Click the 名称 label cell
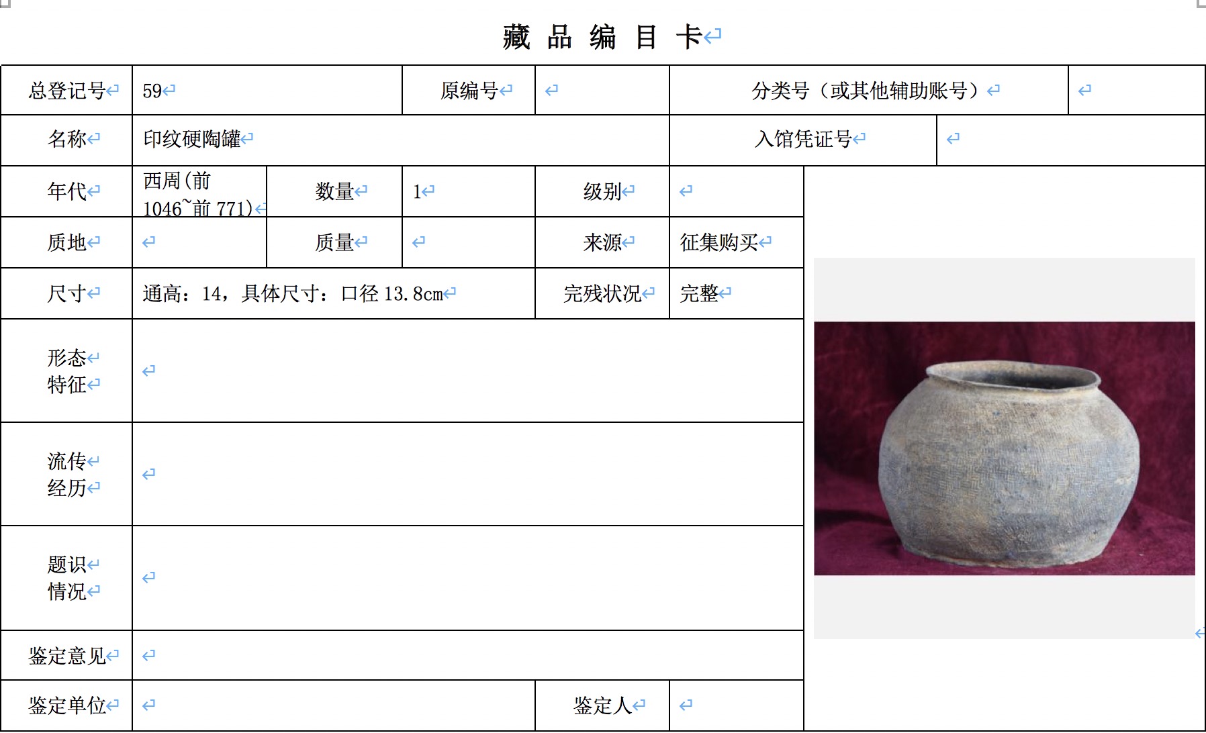 coord(66,140)
